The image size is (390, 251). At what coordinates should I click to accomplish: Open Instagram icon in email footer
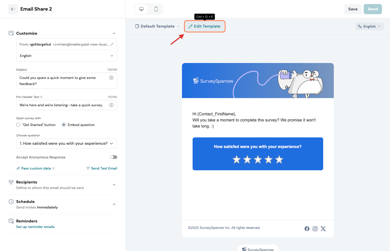pos(315,229)
